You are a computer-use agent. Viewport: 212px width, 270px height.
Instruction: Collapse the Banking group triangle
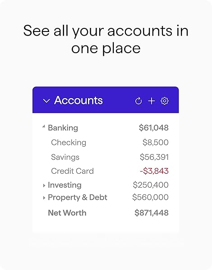click(x=44, y=127)
